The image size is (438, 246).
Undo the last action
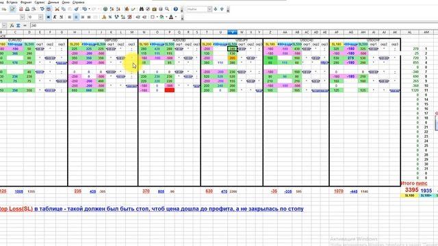click(x=84, y=9)
